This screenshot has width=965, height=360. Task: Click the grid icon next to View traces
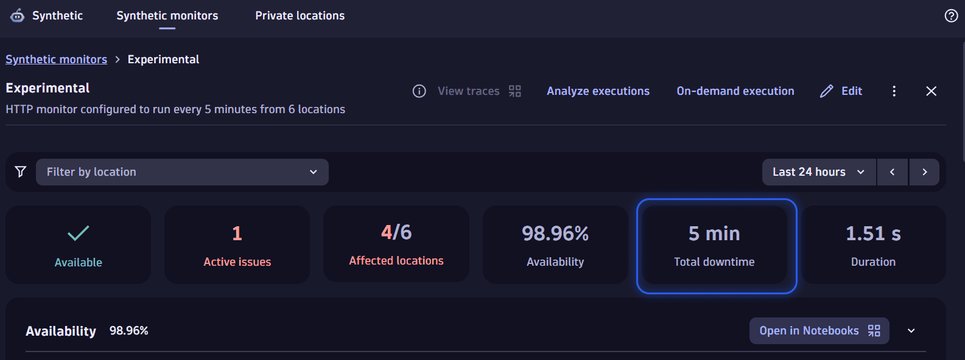click(x=515, y=91)
